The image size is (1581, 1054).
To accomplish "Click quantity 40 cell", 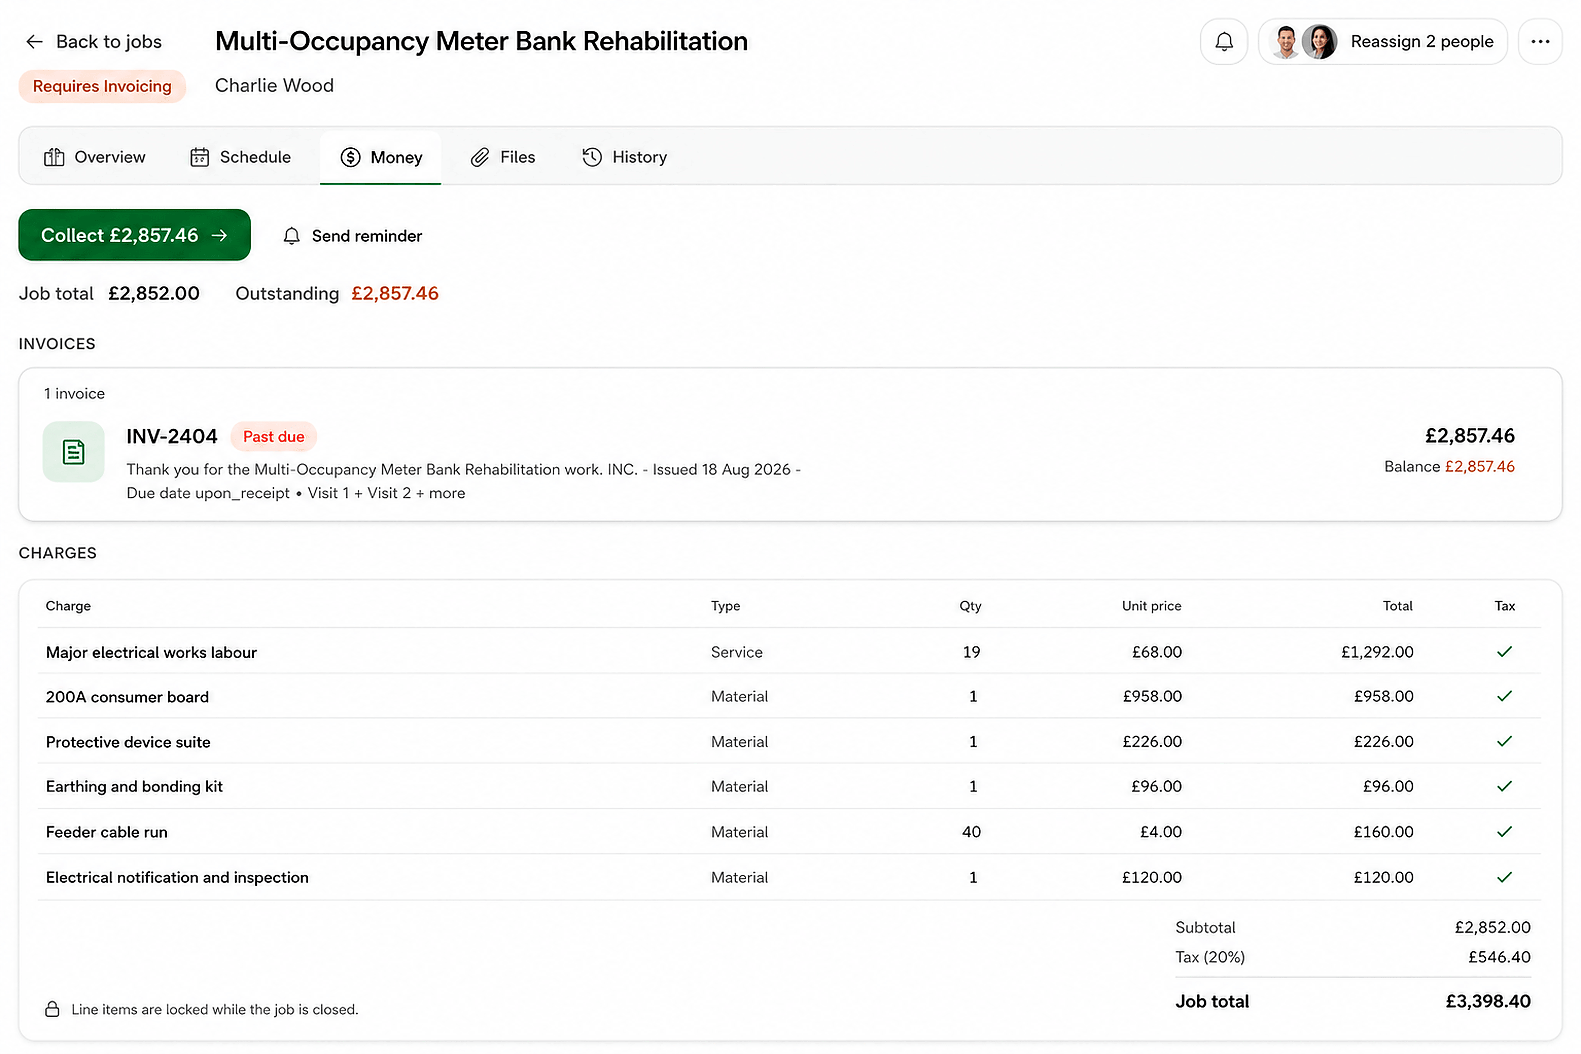I will click(x=971, y=832).
